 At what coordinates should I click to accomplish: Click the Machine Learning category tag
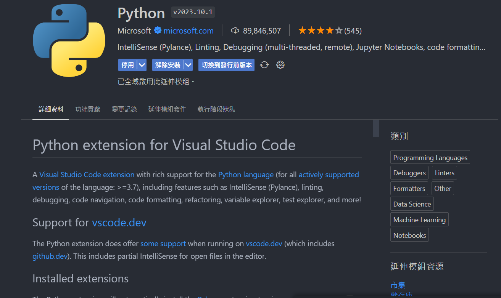point(419,220)
